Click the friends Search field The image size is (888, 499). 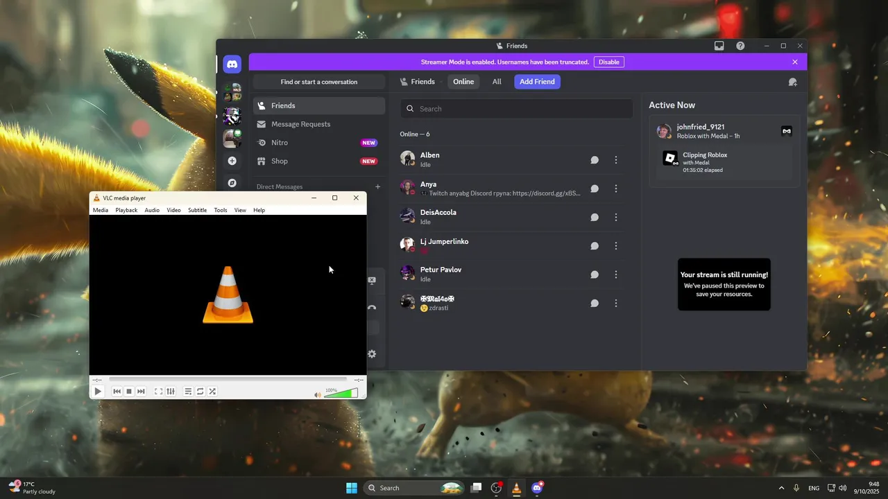(x=516, y=109)
